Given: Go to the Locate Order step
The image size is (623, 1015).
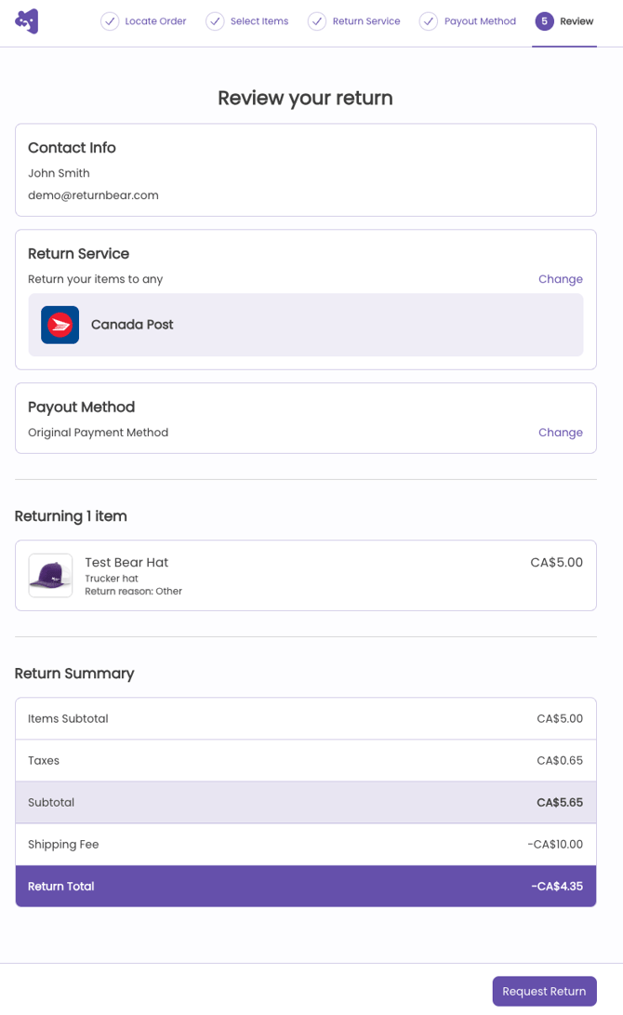Looking at the screenshot, I should 155,21.
